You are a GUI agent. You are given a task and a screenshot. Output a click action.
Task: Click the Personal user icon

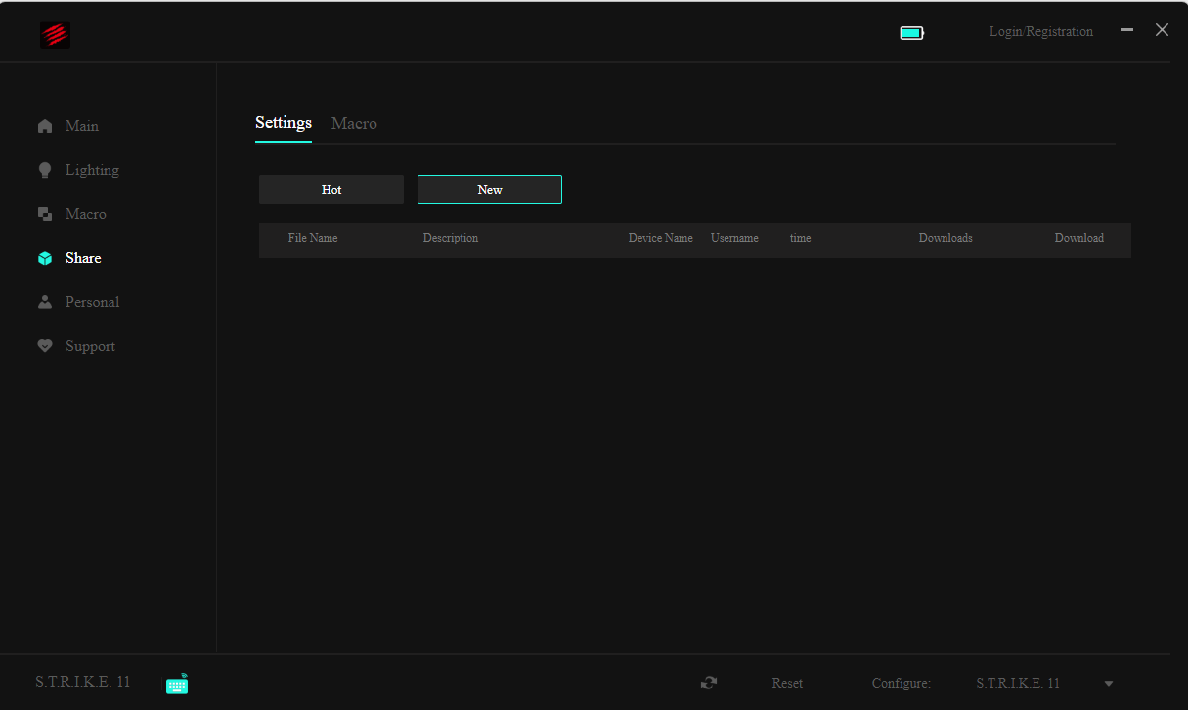click(x=45, y=302)
